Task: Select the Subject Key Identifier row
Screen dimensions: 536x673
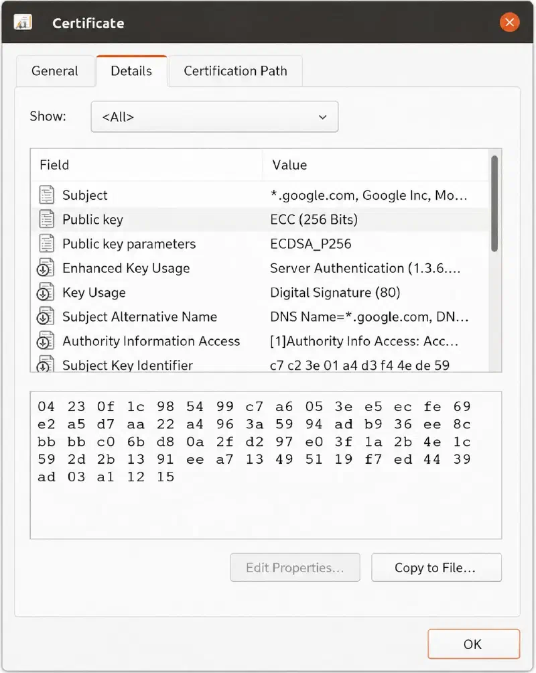Action: click(x=260, y=363)
